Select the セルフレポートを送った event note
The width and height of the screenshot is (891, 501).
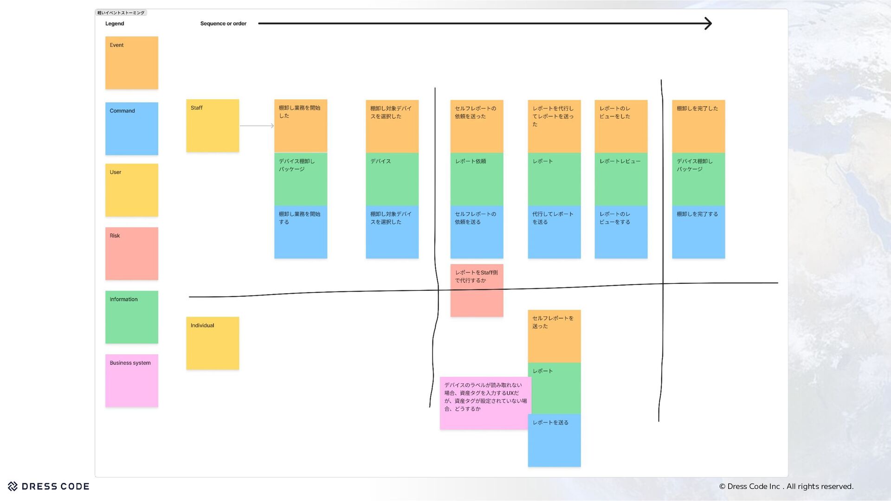click(x=554, y=336)
